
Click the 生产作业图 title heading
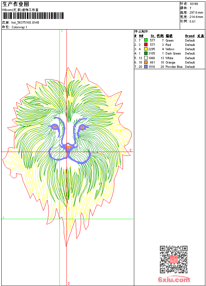pyautogui.click(x=16, y=4)
